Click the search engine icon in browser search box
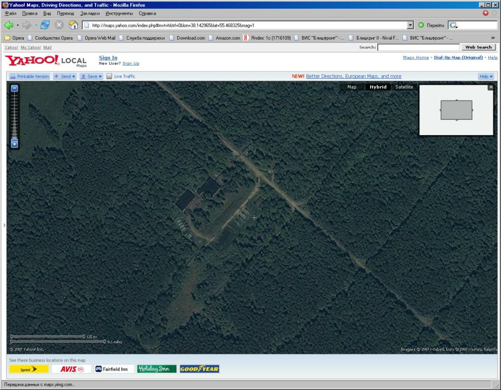 point(453,25)
